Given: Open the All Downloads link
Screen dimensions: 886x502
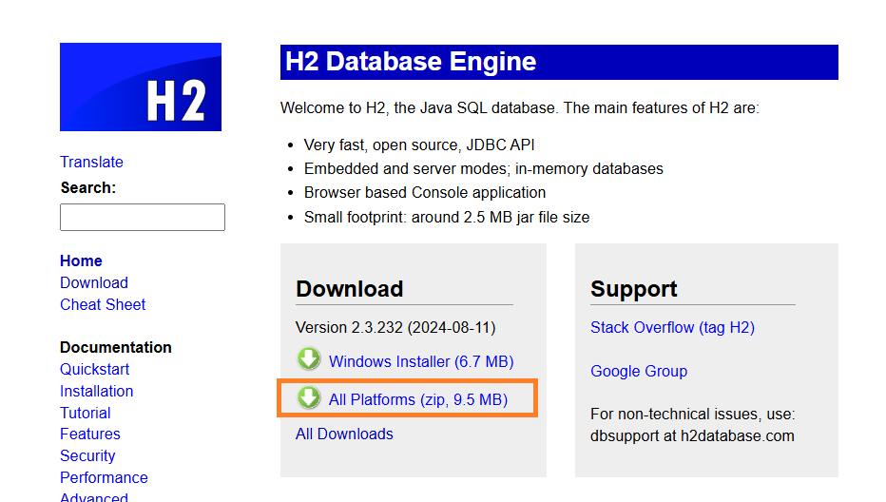Looking at the screenshot, I should pyautogui.click(x=344, y=434).
